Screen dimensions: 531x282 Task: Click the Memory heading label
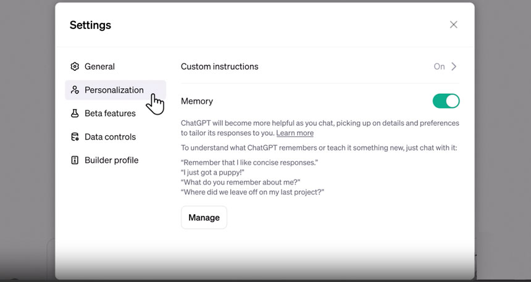[x=196, y=101]
